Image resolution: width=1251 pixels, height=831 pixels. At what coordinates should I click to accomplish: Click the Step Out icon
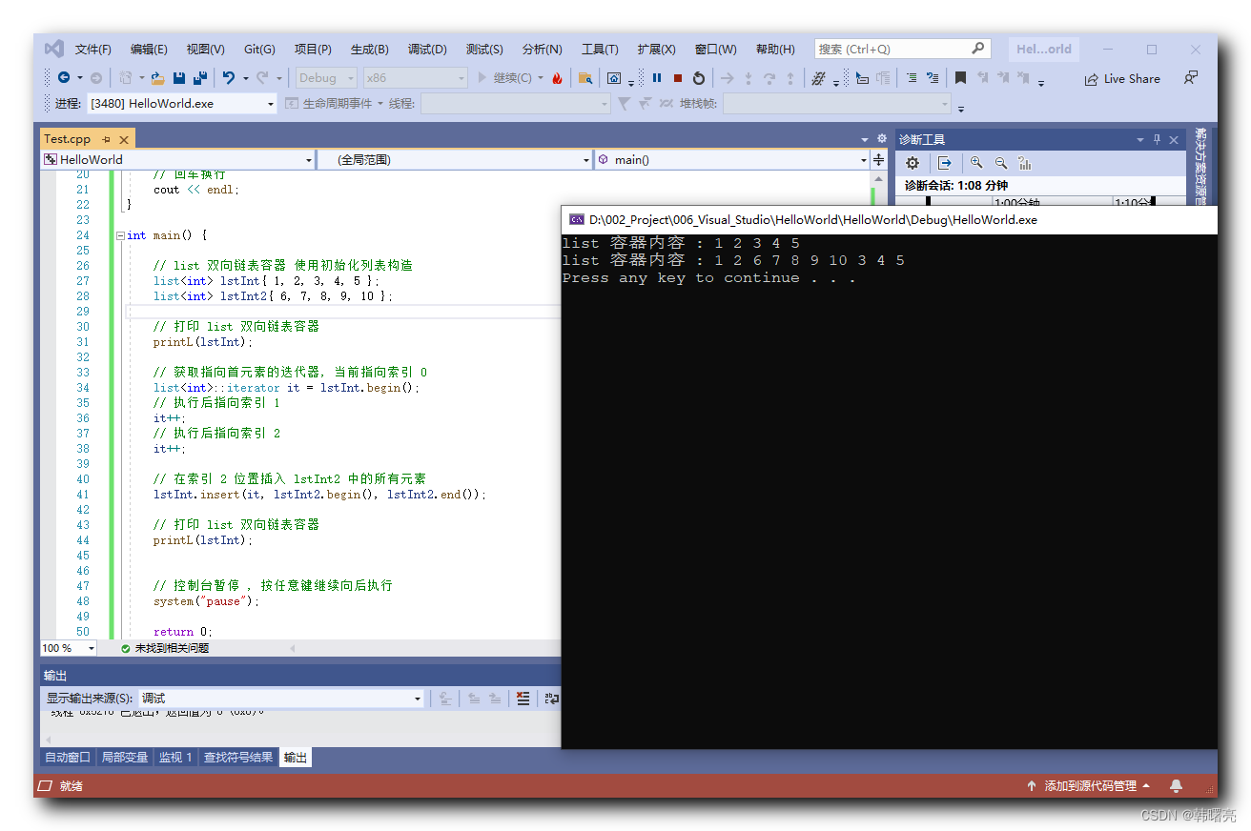(x=790, y=78)
